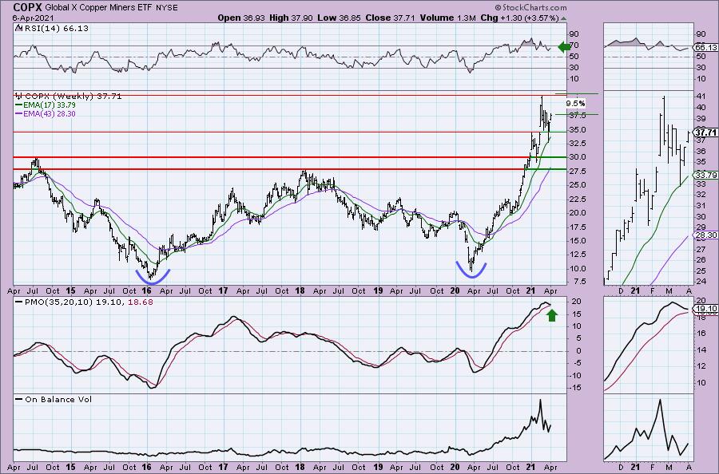Click the COPX (Weekly) 37.71 legend text
This screenshot has height=474, width=719.
tap(73, 97)
